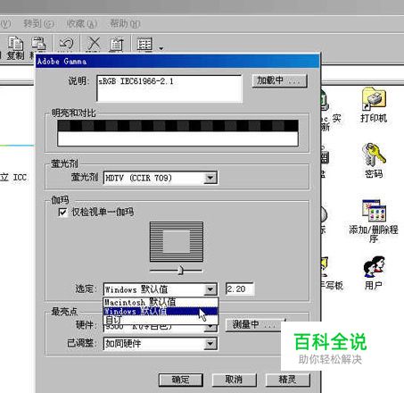Open the Help (帮助) menu
This screenshot has width=404, height=393.
[125, 23]
